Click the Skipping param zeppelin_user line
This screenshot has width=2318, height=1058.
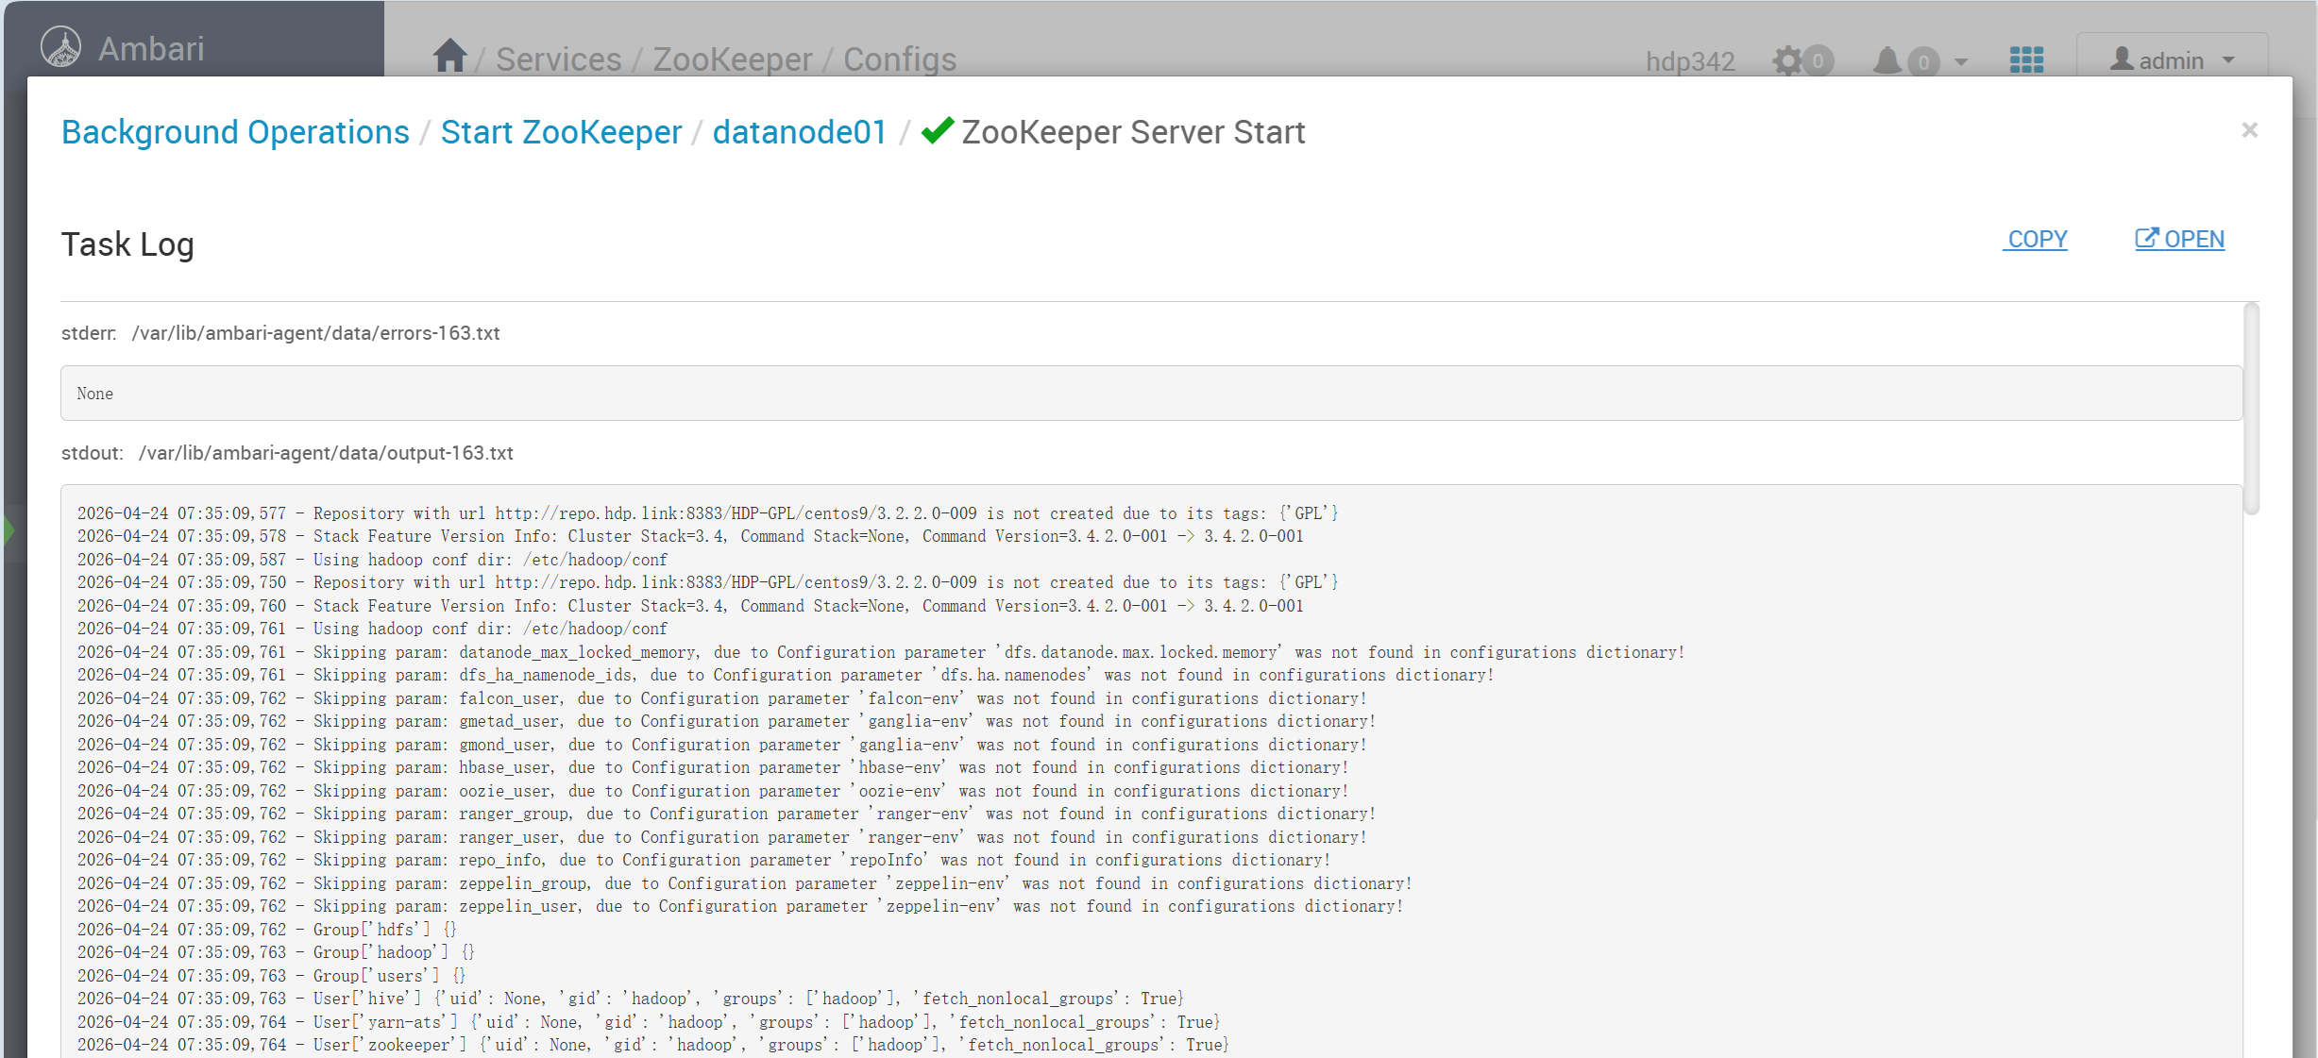point(740,906)
